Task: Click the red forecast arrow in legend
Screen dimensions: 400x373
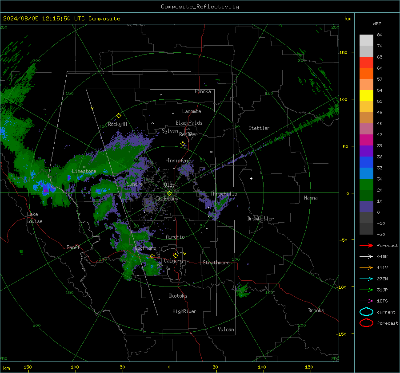Action: [366, 245]
